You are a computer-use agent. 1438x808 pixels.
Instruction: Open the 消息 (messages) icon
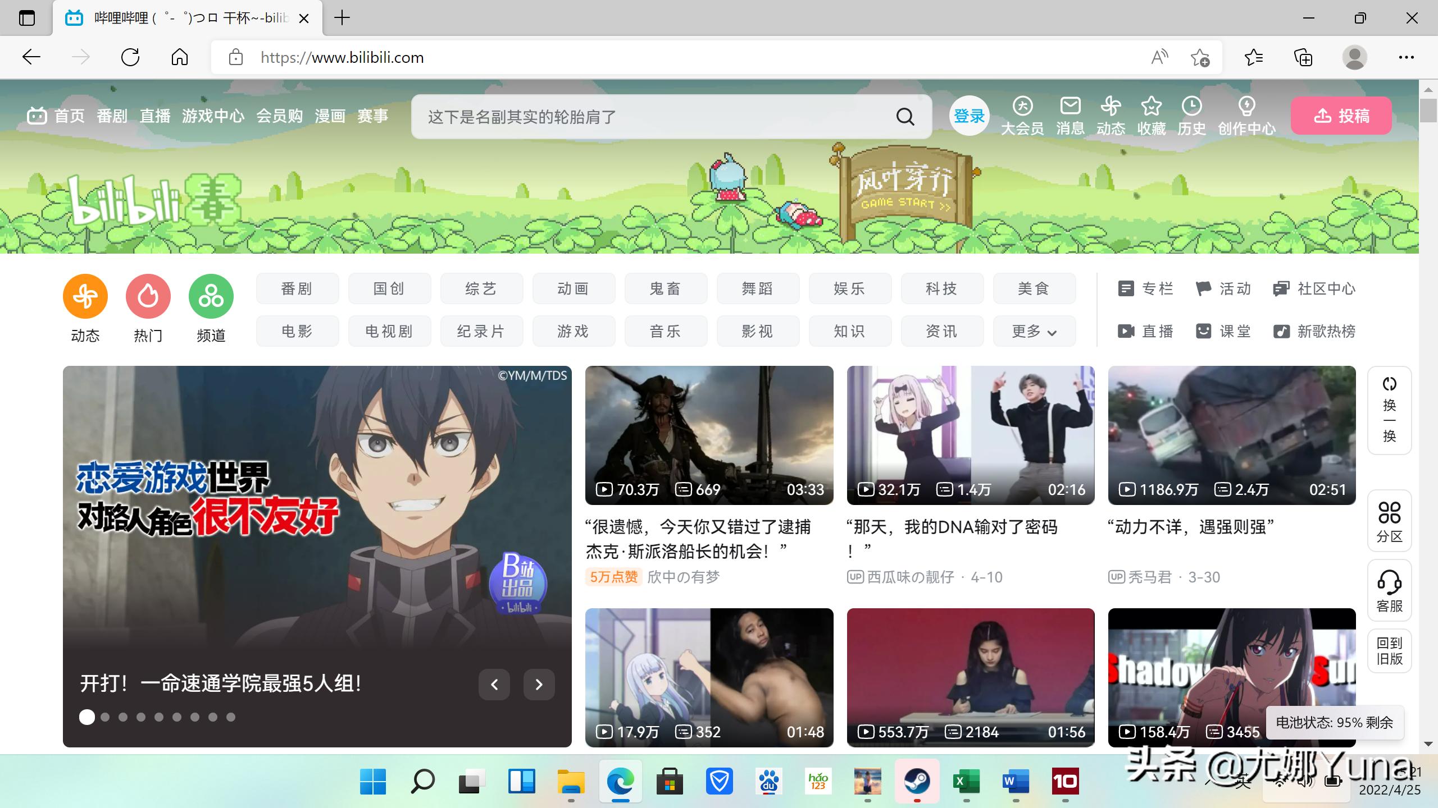tap(1070, 115)
